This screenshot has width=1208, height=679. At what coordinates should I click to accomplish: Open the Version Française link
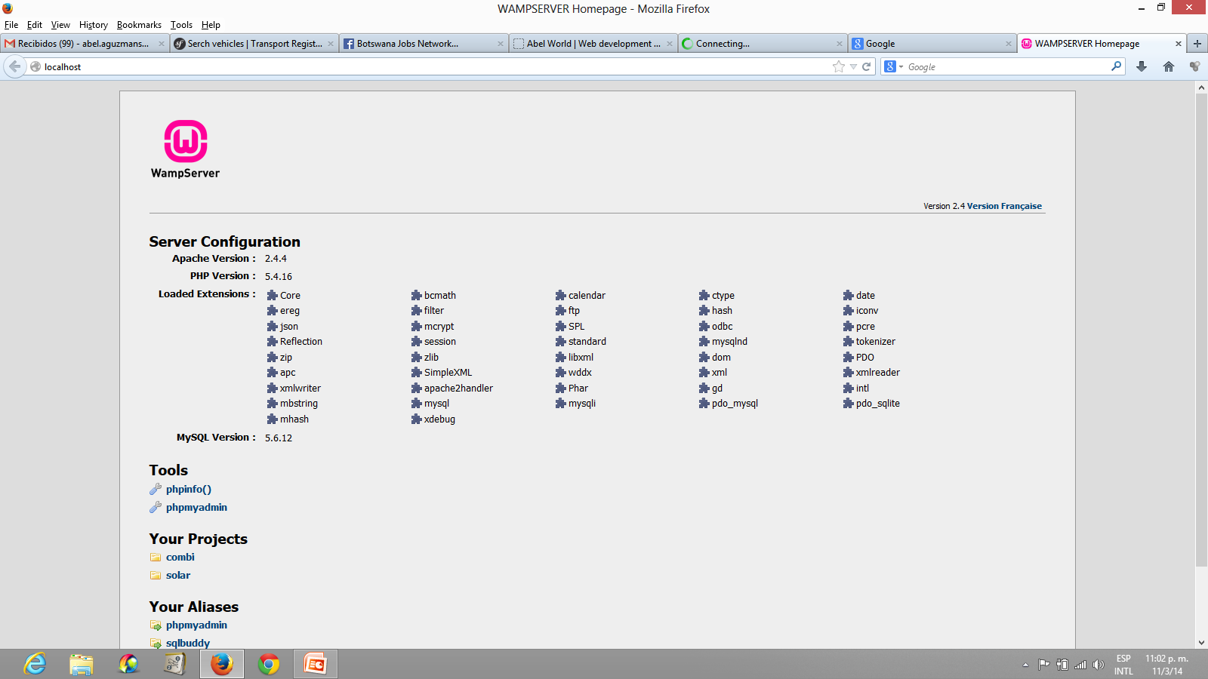pyautogui.click(x=1004, y=206)
